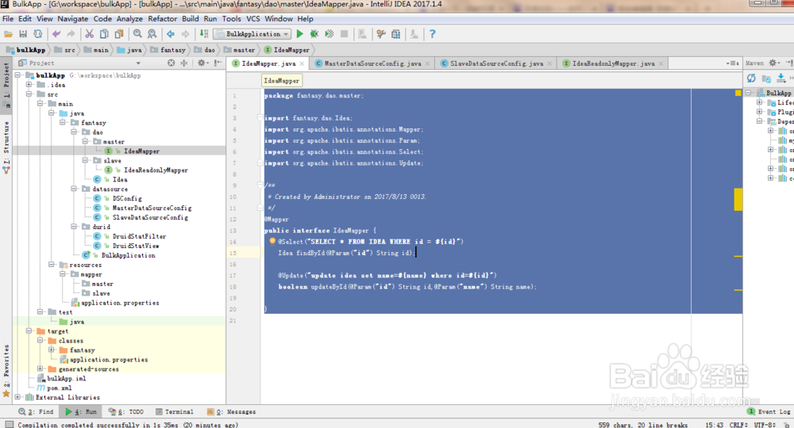The width and height of the screenshot is (794, 428).
Task: Open Maven panel gear settings
Action: click(773, 63)
